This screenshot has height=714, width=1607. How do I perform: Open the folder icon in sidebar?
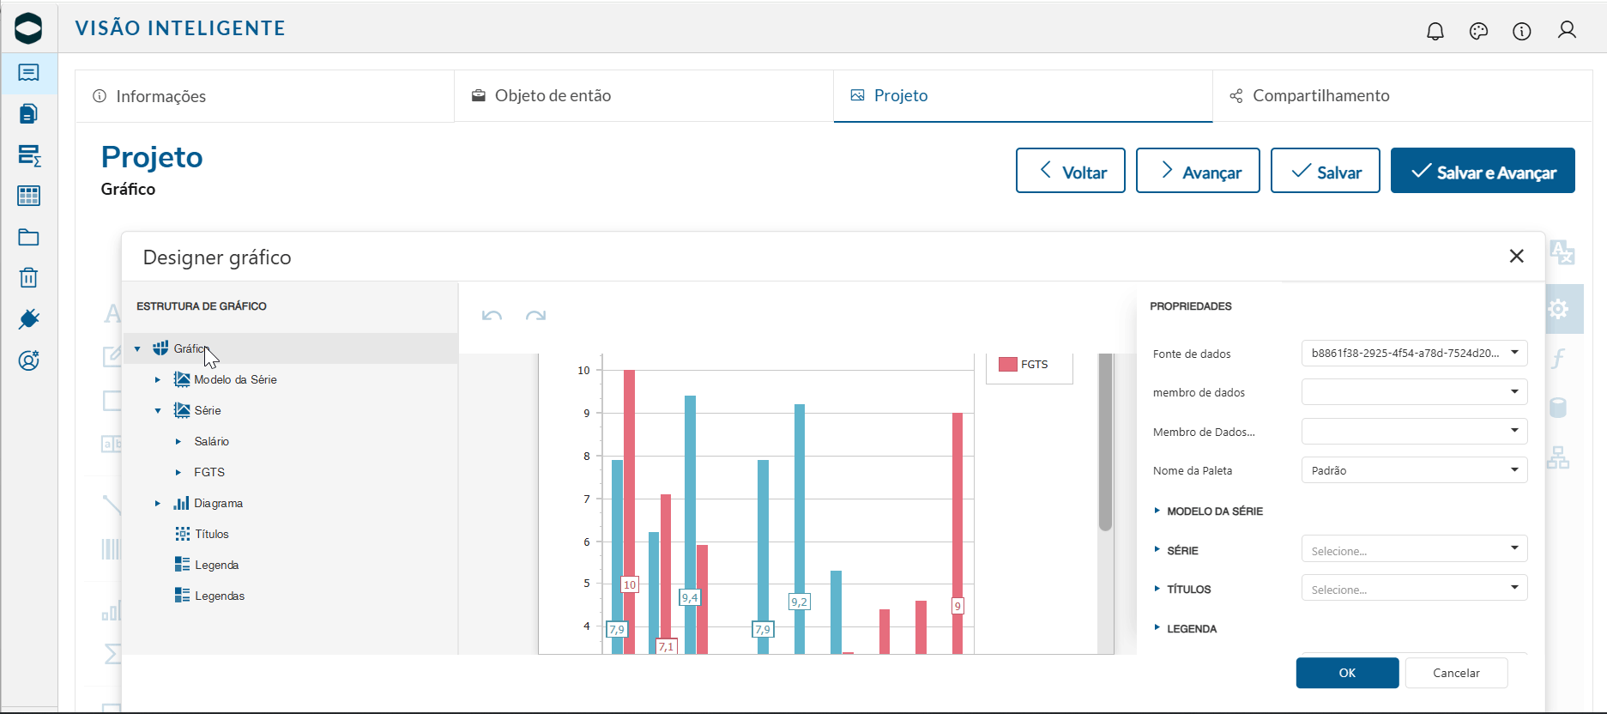click(x=28, y=237)
